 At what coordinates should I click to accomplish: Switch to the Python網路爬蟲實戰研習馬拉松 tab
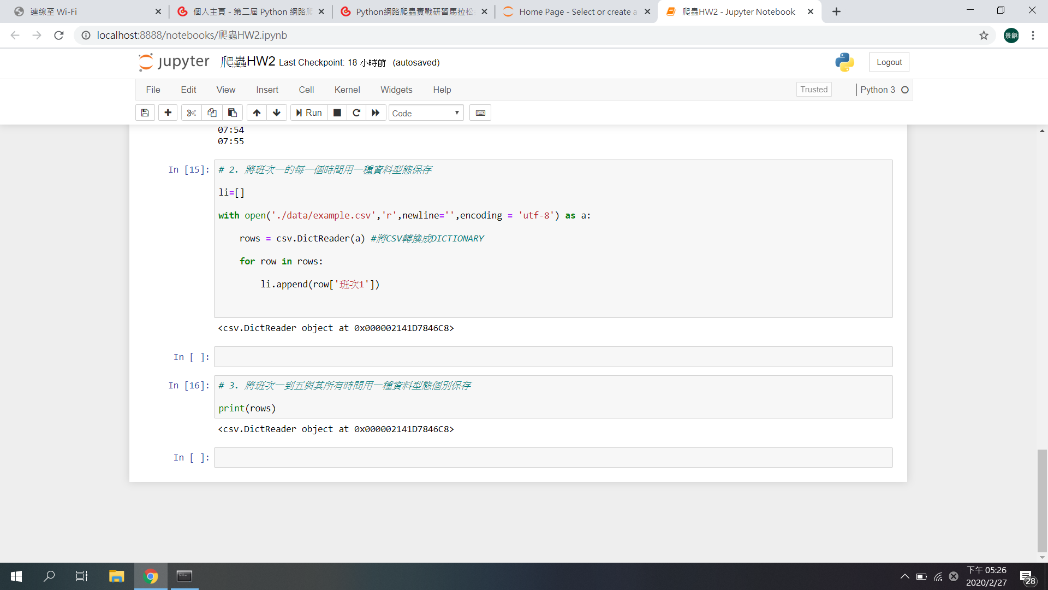tap(413, 11)
